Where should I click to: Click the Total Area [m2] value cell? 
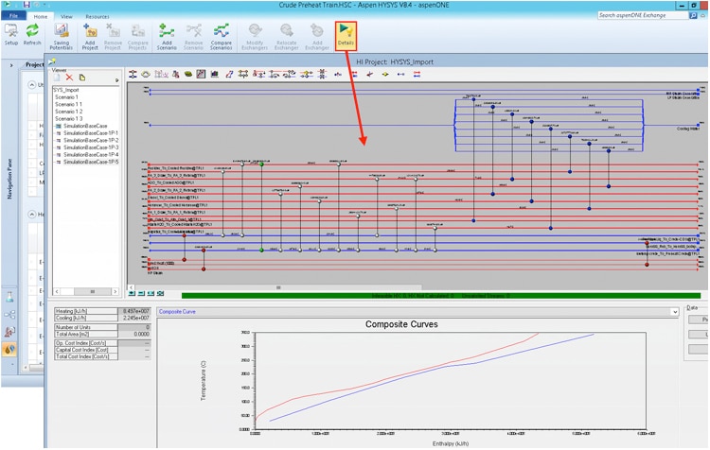[133, 334]
